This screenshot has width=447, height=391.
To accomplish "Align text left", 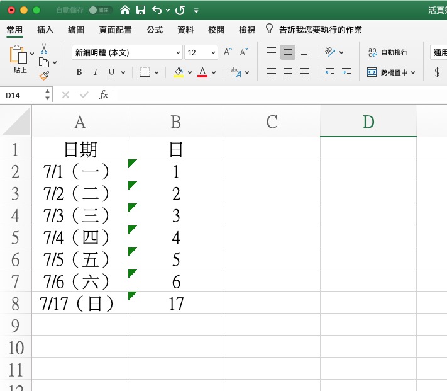I will pyautogui.click(x=272, y=72).
